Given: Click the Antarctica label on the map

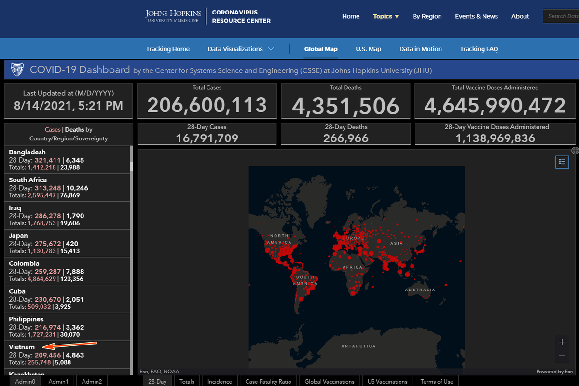Looking at the screenshot, I should point(358,346).
